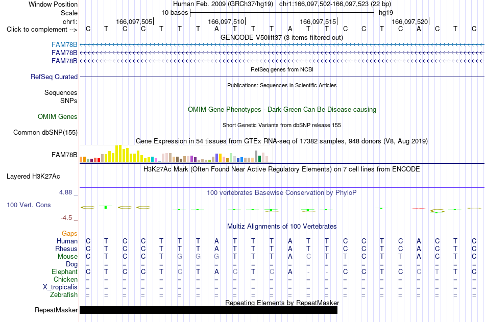This screenshot has height=322, width=485.
Task: Open the Basewise Conservation by PhyloP title
Action: click(x=282, y=193)
